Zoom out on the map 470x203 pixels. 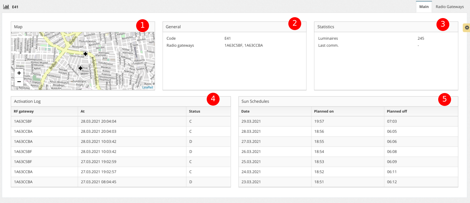click(19, 82)
